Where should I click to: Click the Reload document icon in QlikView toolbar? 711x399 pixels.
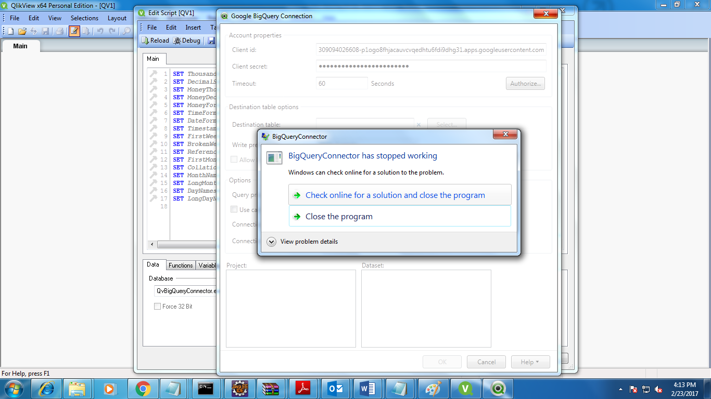coord(86,31)
